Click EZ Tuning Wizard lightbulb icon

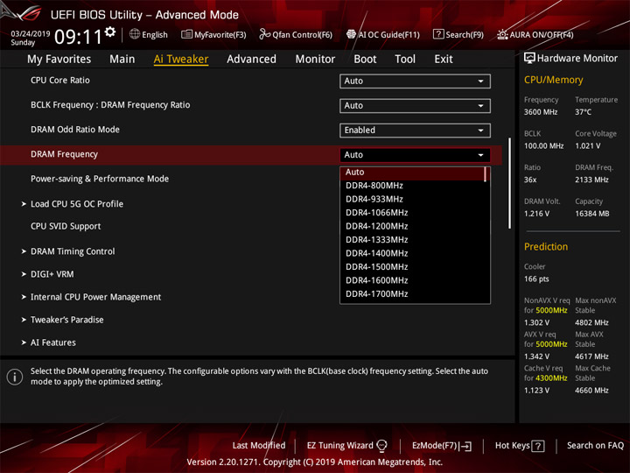pos(381,445)
